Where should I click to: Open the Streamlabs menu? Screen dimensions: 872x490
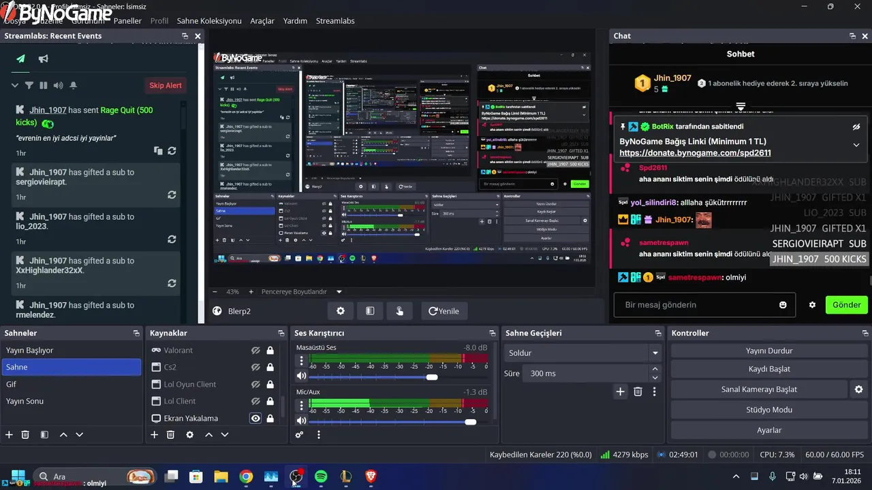pos(335,21)
